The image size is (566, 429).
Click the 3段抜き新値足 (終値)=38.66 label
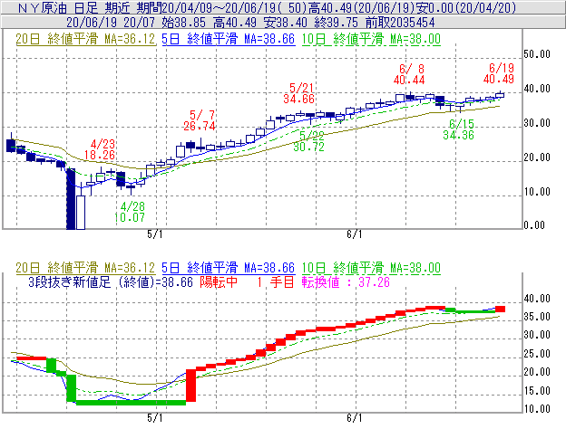click(x=111, y=282)
